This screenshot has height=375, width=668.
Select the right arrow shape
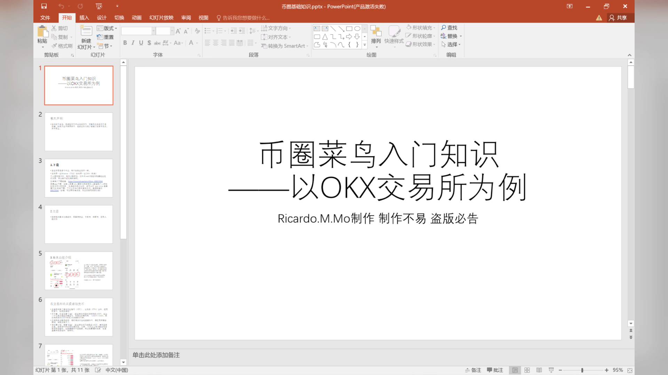[x=349, y=36]
